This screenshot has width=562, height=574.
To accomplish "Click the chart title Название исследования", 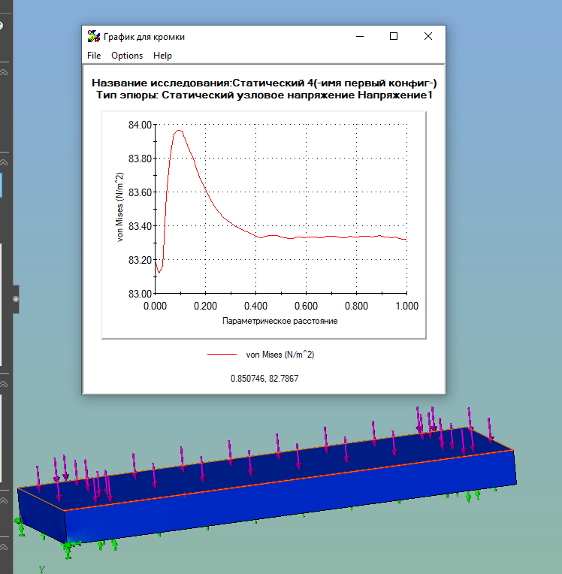I will 162,83.
